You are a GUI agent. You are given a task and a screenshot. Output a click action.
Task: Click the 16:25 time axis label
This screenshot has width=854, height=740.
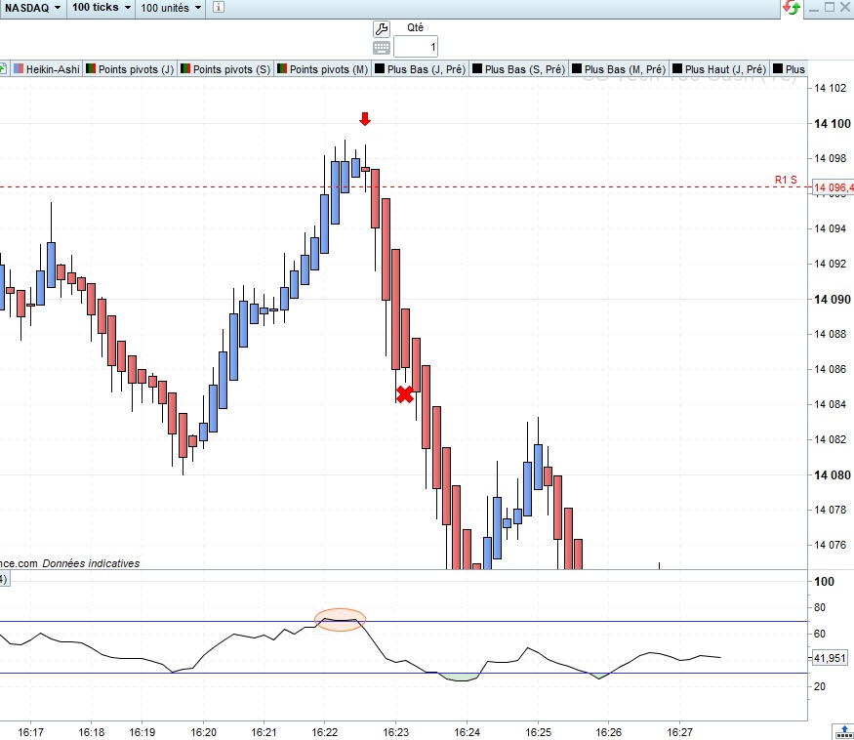(x=538, y=732)
